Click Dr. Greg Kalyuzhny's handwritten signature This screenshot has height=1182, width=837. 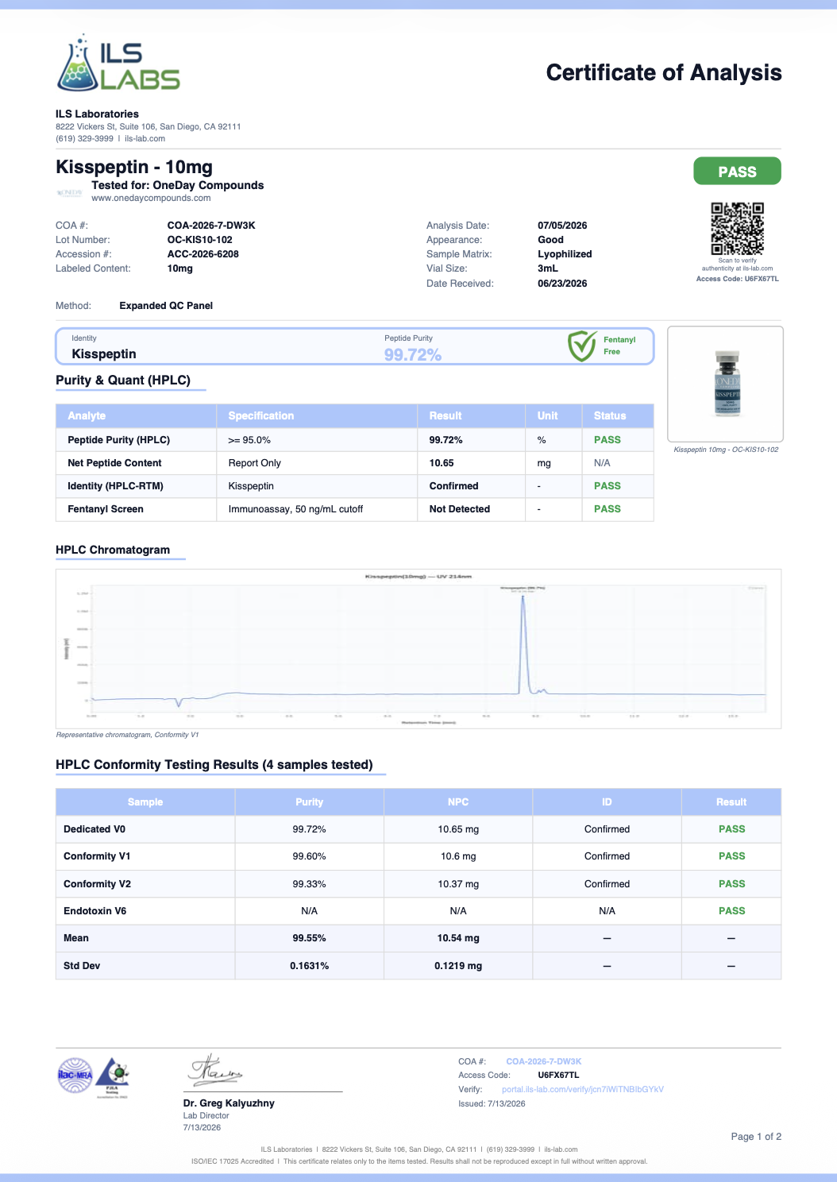point(215,1071)
